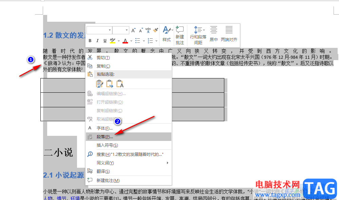
Task: Click the search magnifier icon
Action: click(90, 154)
